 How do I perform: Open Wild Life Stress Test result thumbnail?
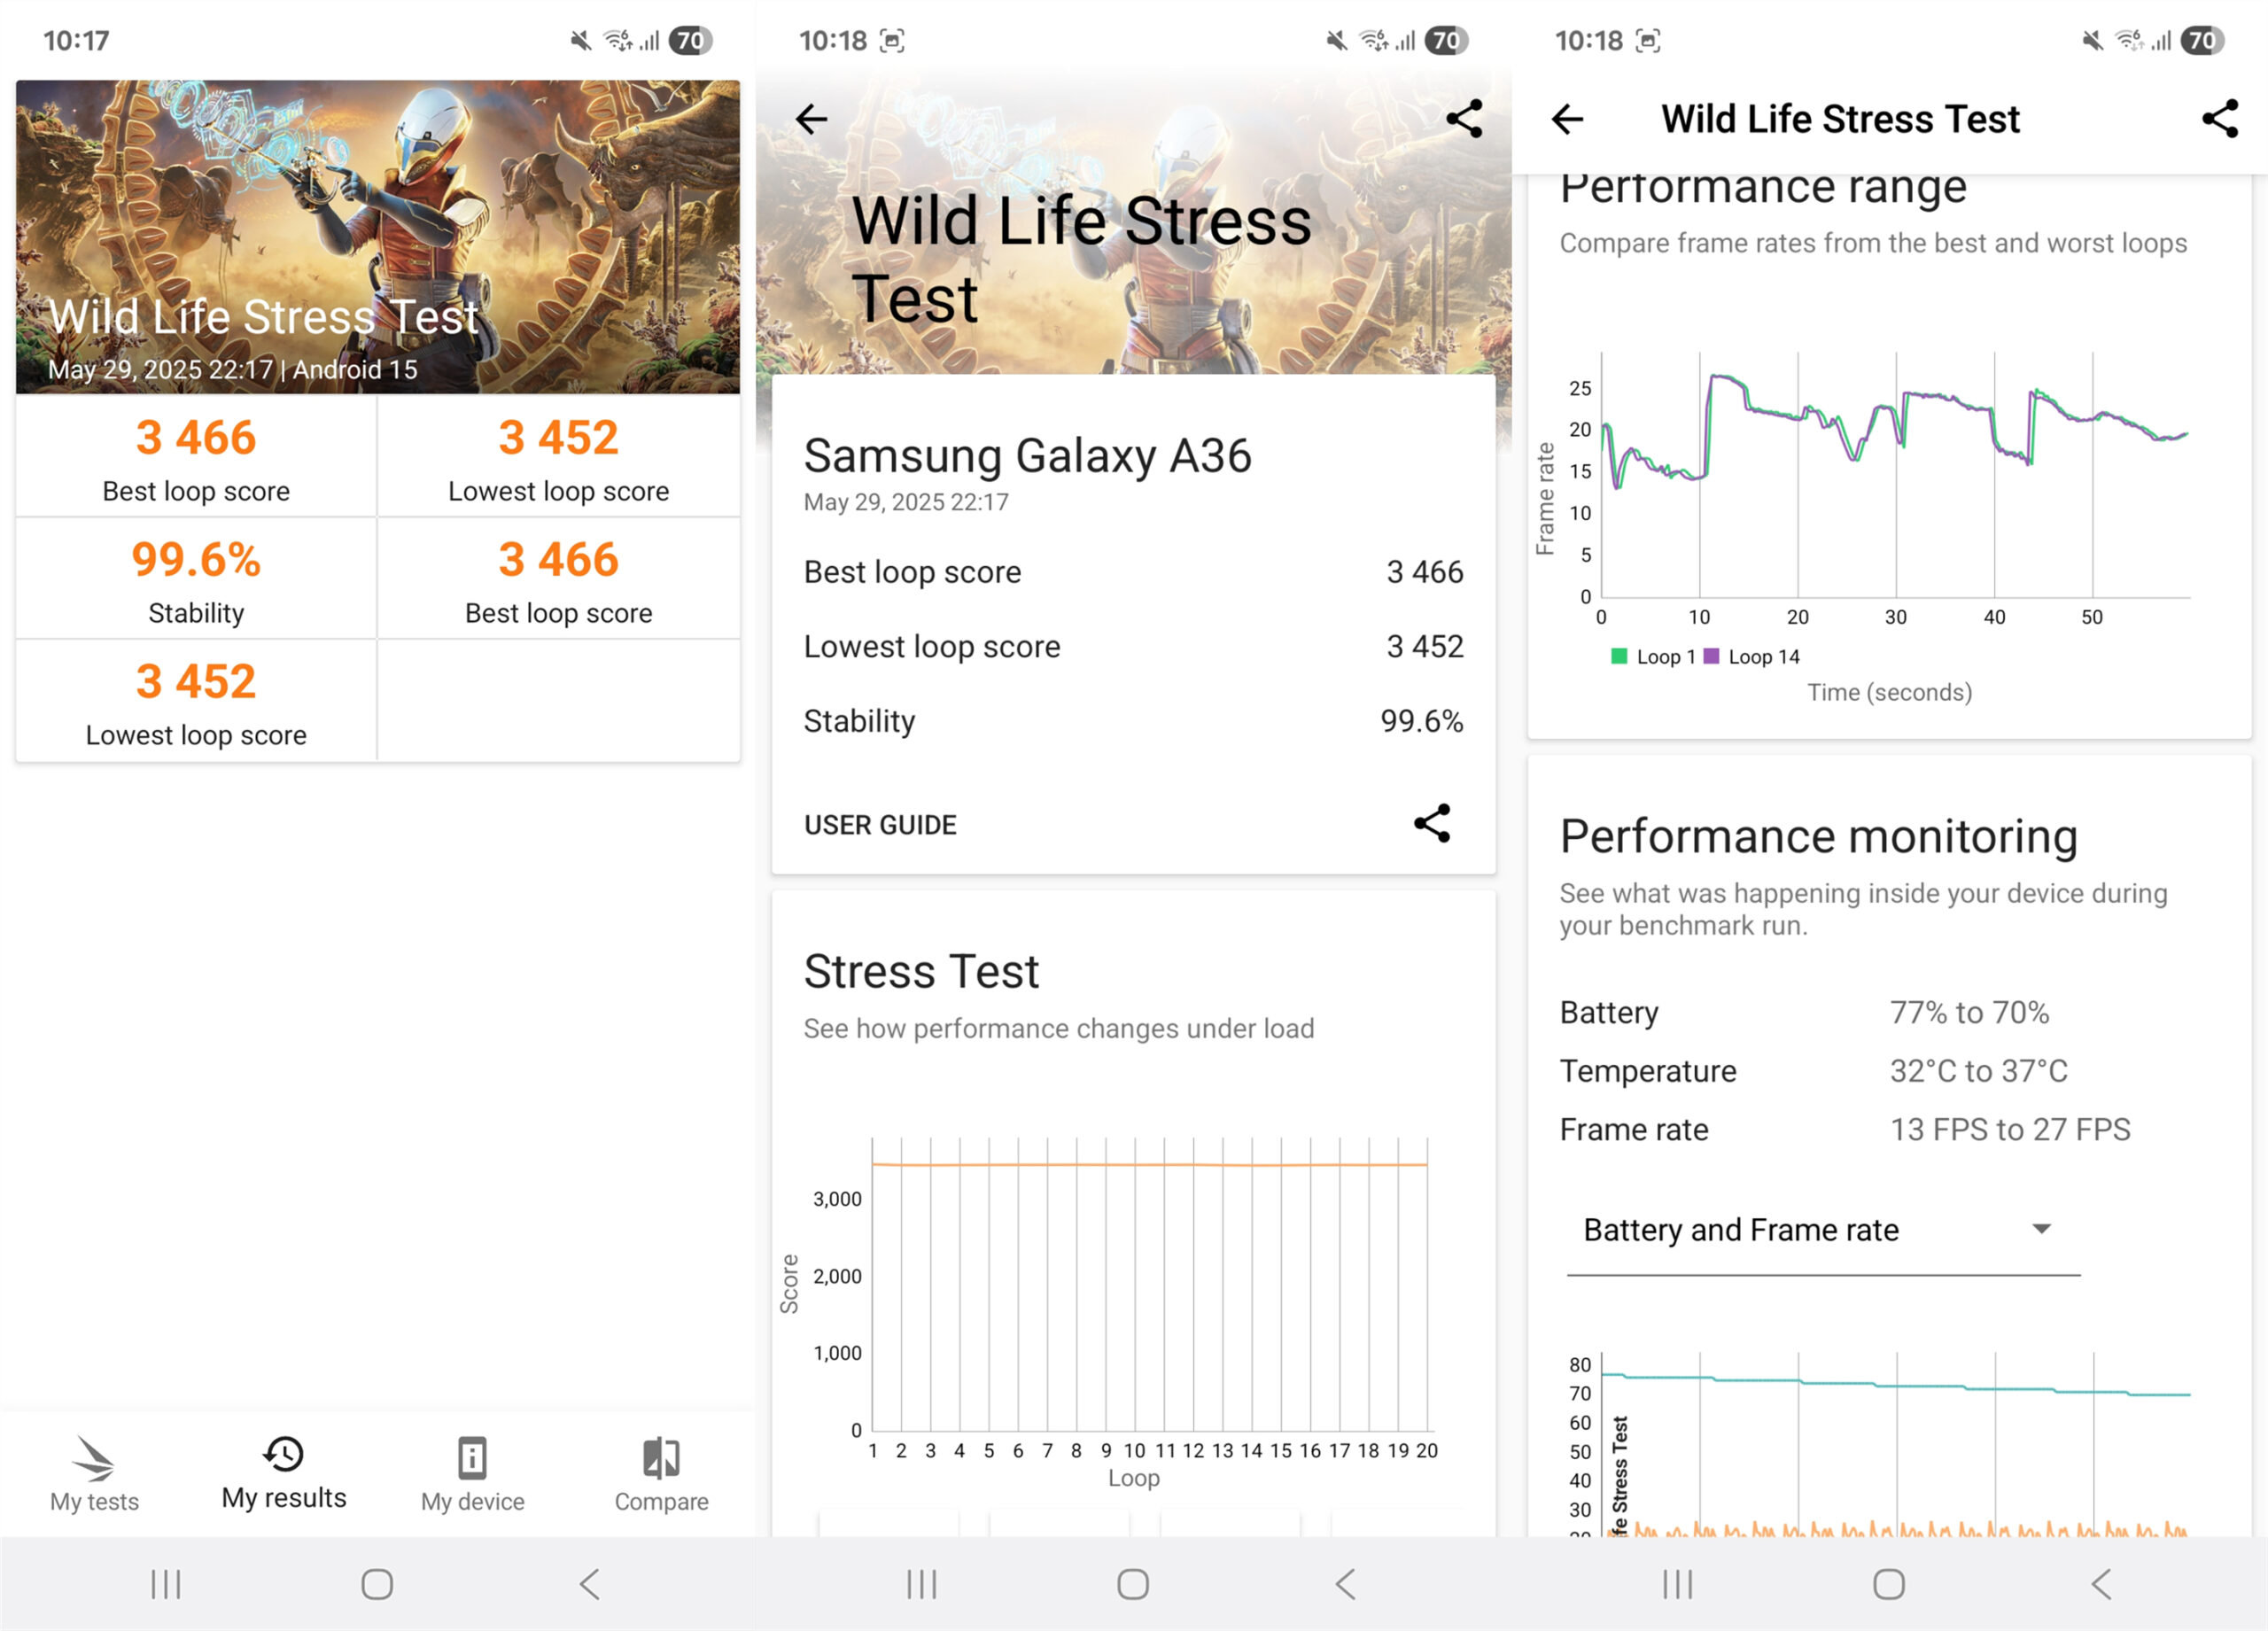coord(378,237)
